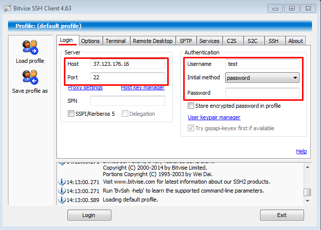Click 'Loading default profile.' log text
The height and width of the screenshot is (230, 321).
coord(130,200)
